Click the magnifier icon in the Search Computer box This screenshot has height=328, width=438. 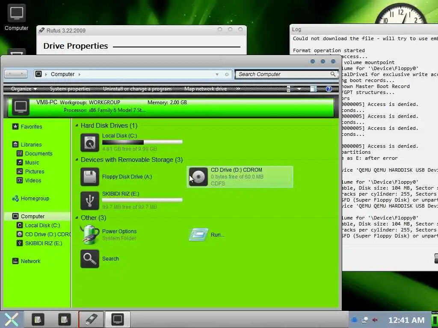point(333,74)
